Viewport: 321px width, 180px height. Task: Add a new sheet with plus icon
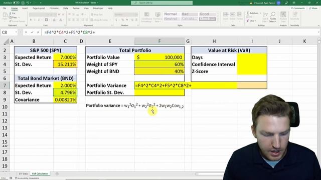[x=57, y=173]
